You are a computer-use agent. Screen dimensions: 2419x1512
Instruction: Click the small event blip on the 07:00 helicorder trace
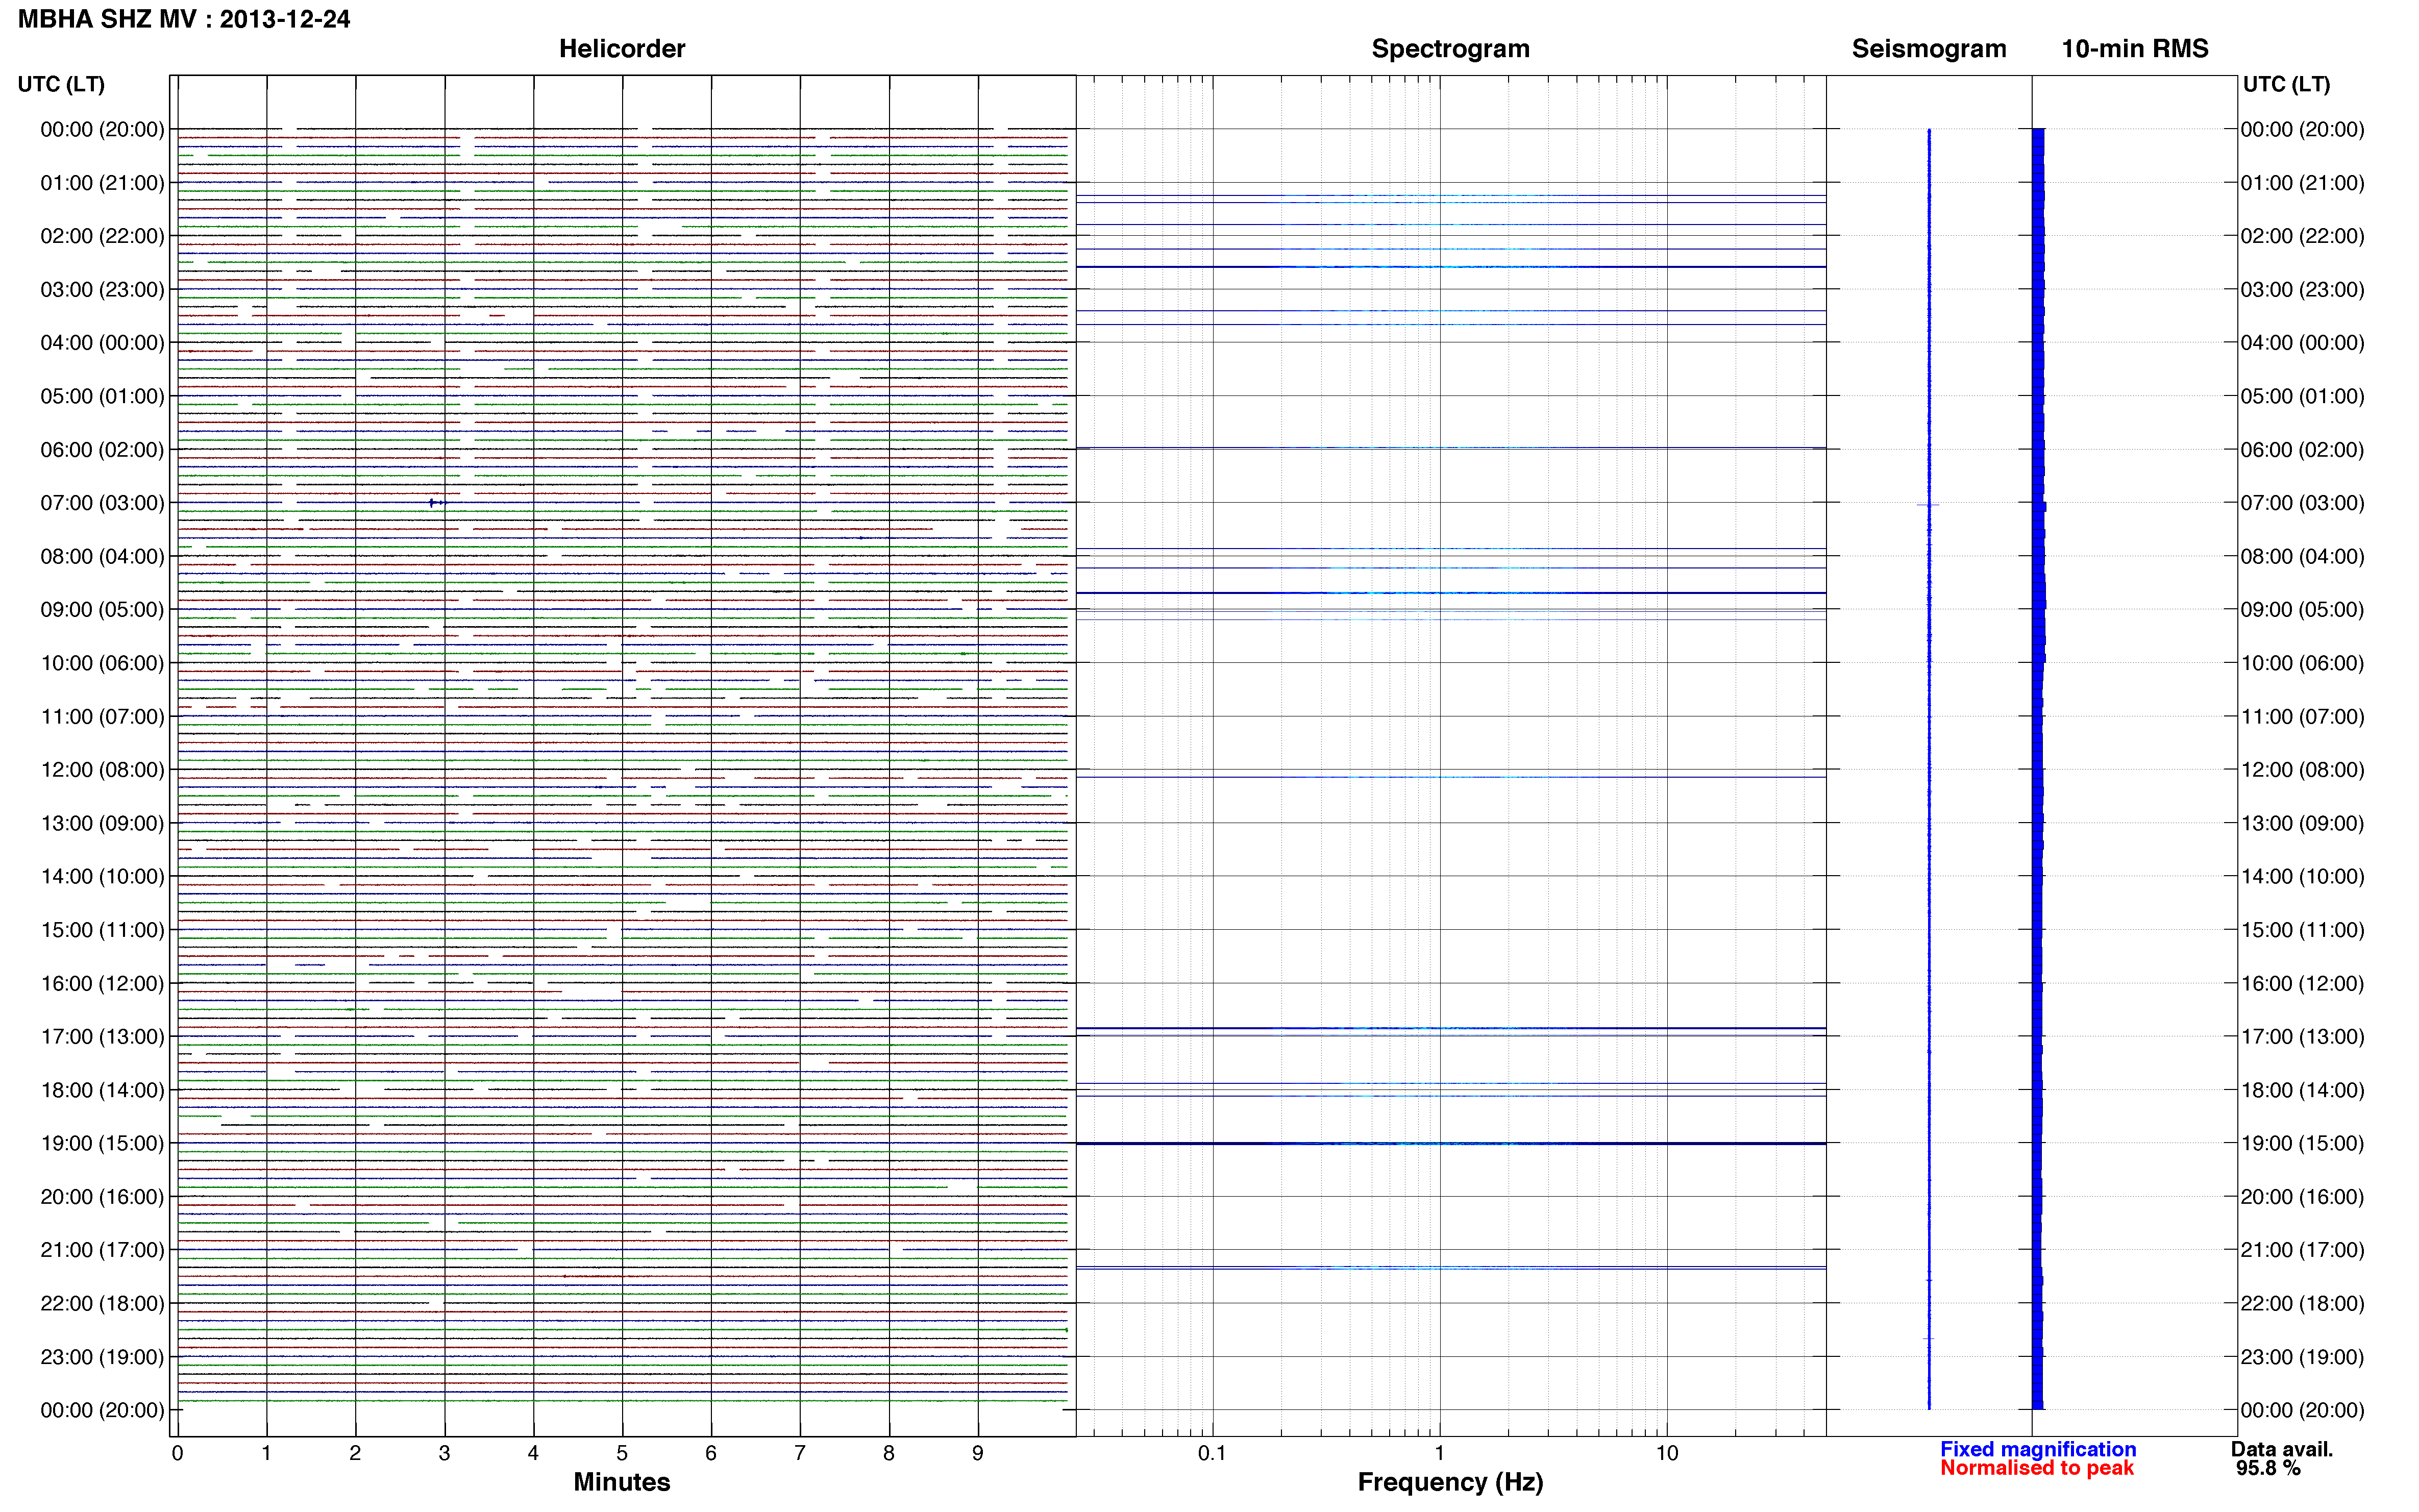[436, 503]
